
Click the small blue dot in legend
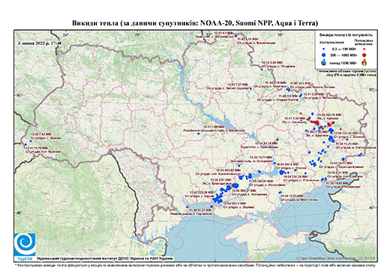tap(324, 49)
